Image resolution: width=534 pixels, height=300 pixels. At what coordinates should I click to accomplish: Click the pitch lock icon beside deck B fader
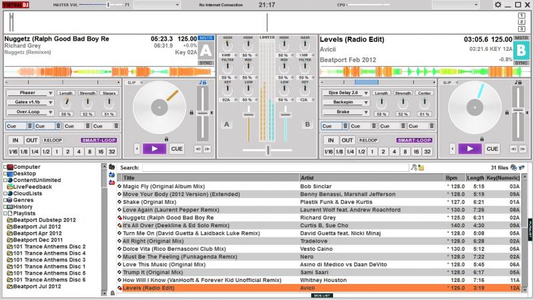[507, 113]
